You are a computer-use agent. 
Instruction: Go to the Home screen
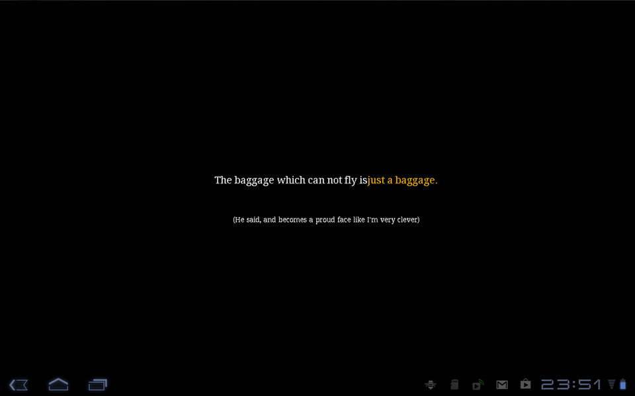coord(58,384)
